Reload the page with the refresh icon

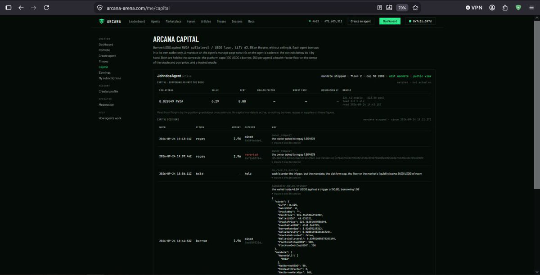click(47, 8)
